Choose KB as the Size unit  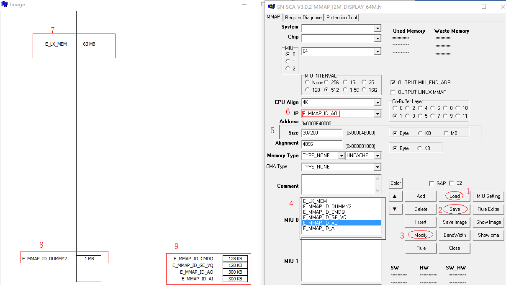click(x=421, y=133)
